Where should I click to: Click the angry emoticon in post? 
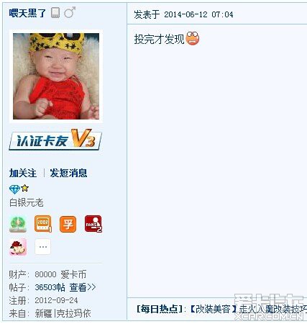(x=193, y=38)
